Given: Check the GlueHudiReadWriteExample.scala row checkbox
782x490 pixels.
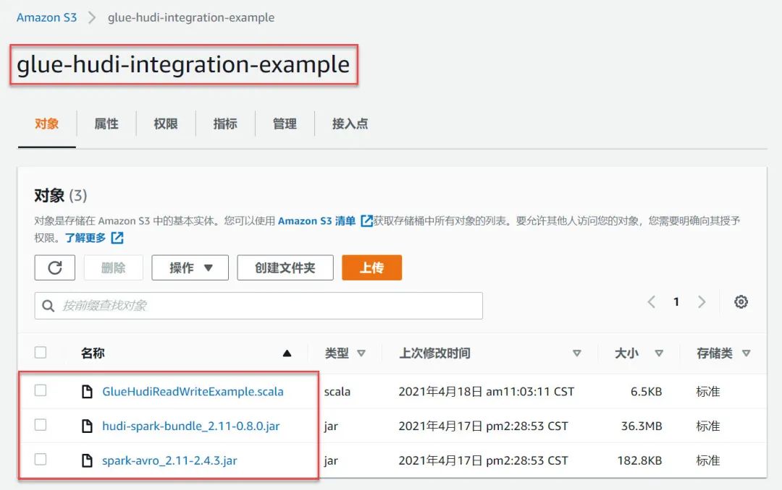Looking at the screenshot, I should pyautogui.click(x=41, y=390).
